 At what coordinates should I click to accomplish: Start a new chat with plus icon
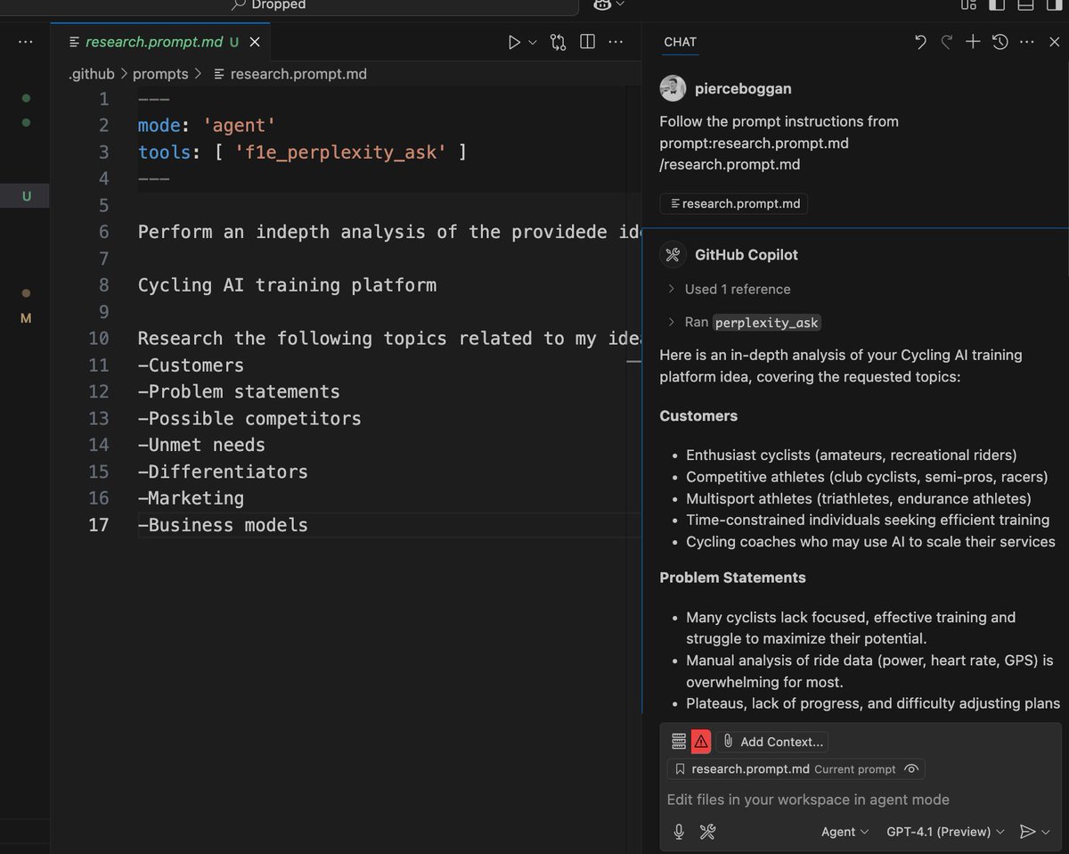click(x=973, y=42)
